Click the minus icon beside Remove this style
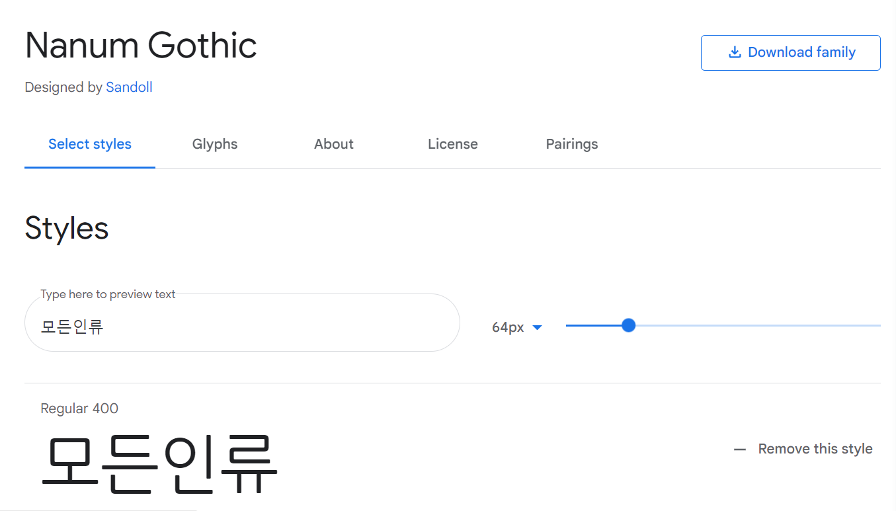Viewport: 896px width, 511px height. (740, 450)
